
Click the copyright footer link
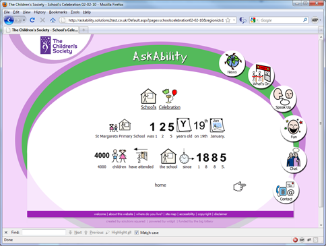(205, 214)
